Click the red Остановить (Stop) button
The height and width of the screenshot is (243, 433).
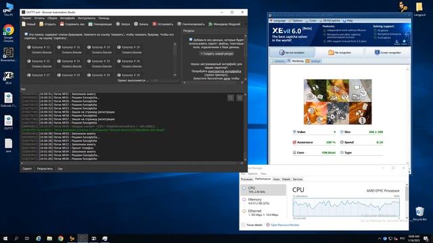162,24
